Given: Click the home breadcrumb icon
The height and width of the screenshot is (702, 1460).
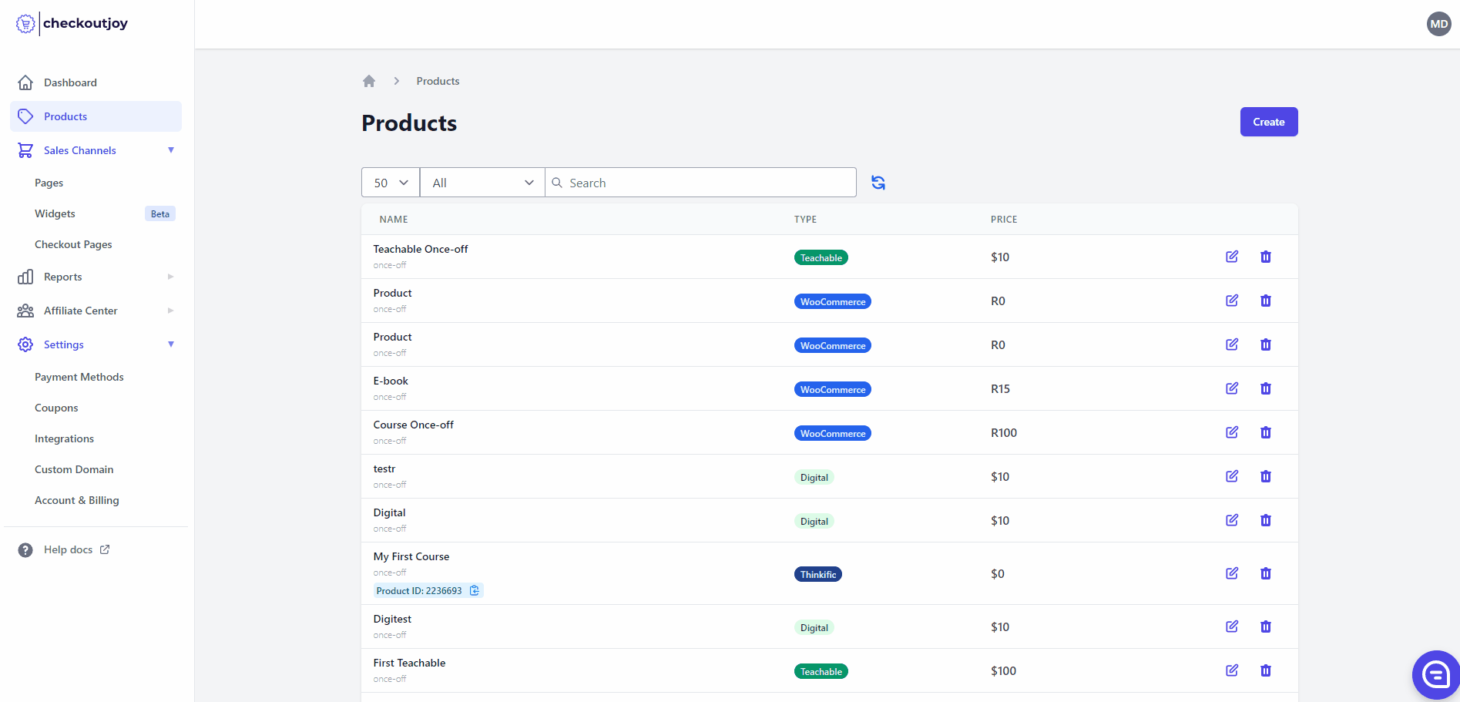Looking at the screenshot, I should coord(369,80).
